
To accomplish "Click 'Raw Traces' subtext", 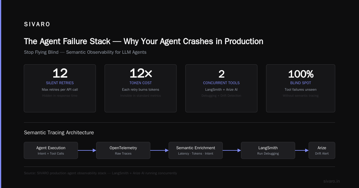I will pyautogui.click(x=123, y=154).
